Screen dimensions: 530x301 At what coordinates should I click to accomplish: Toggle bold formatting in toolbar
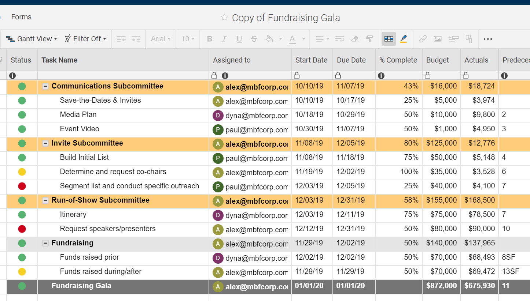[x=210, y=39]
